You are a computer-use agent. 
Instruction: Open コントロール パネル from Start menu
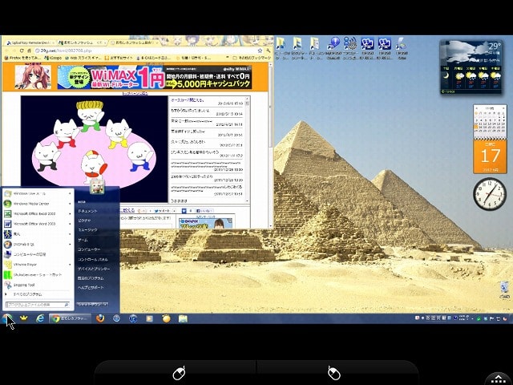(x=93, y=259)
